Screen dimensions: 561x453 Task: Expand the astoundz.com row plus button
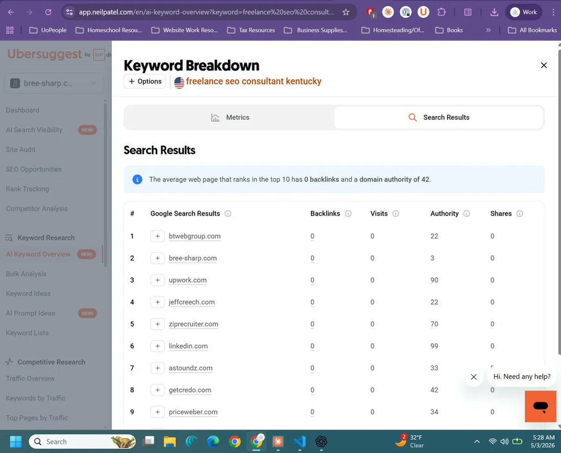[x=158, y=368]
